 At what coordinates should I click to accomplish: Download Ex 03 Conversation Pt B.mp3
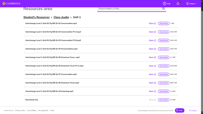click(164, 40)
